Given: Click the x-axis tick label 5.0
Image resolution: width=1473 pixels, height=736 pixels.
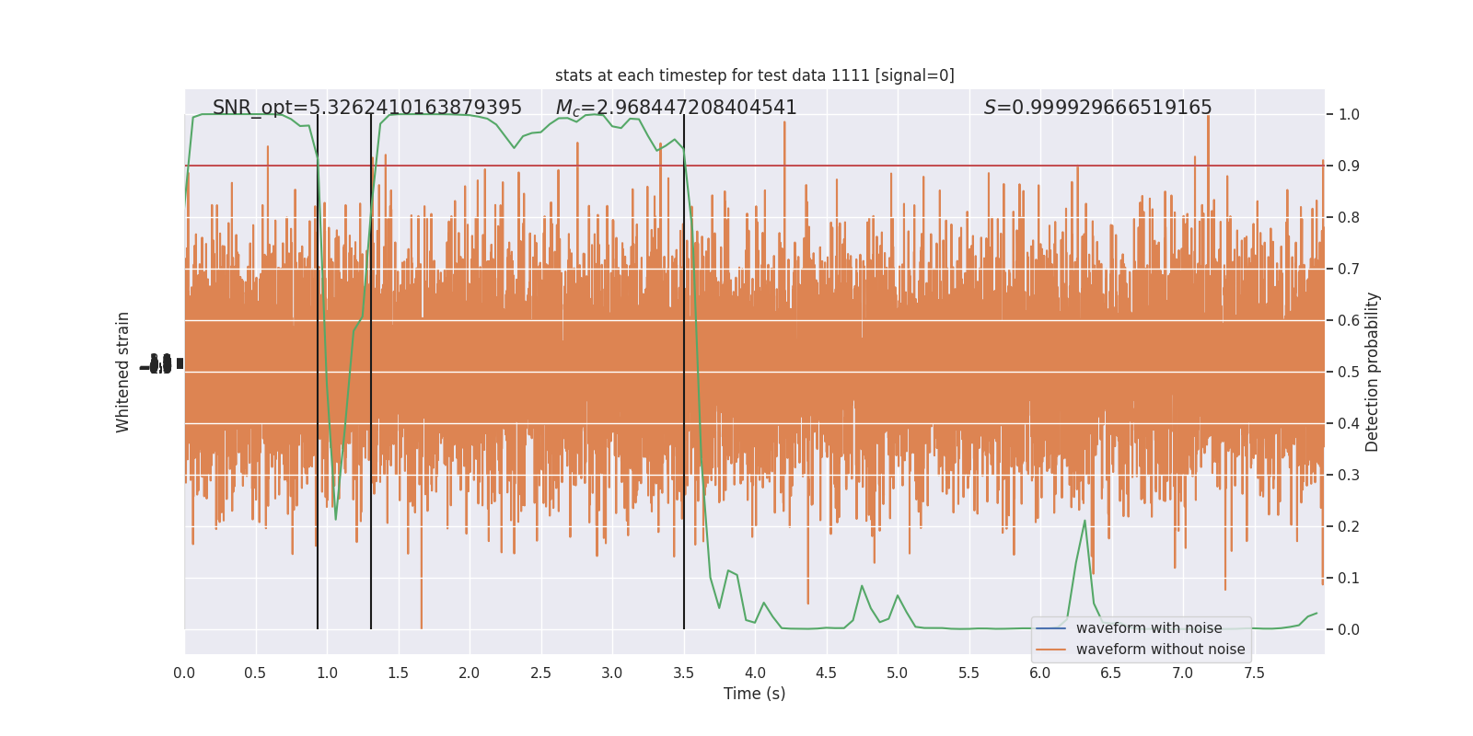Looking at the screenshot, I should click(x=898, y=673).
